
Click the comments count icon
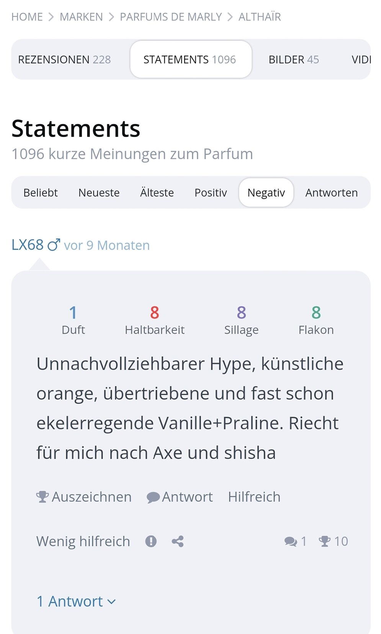click(291, 541)
